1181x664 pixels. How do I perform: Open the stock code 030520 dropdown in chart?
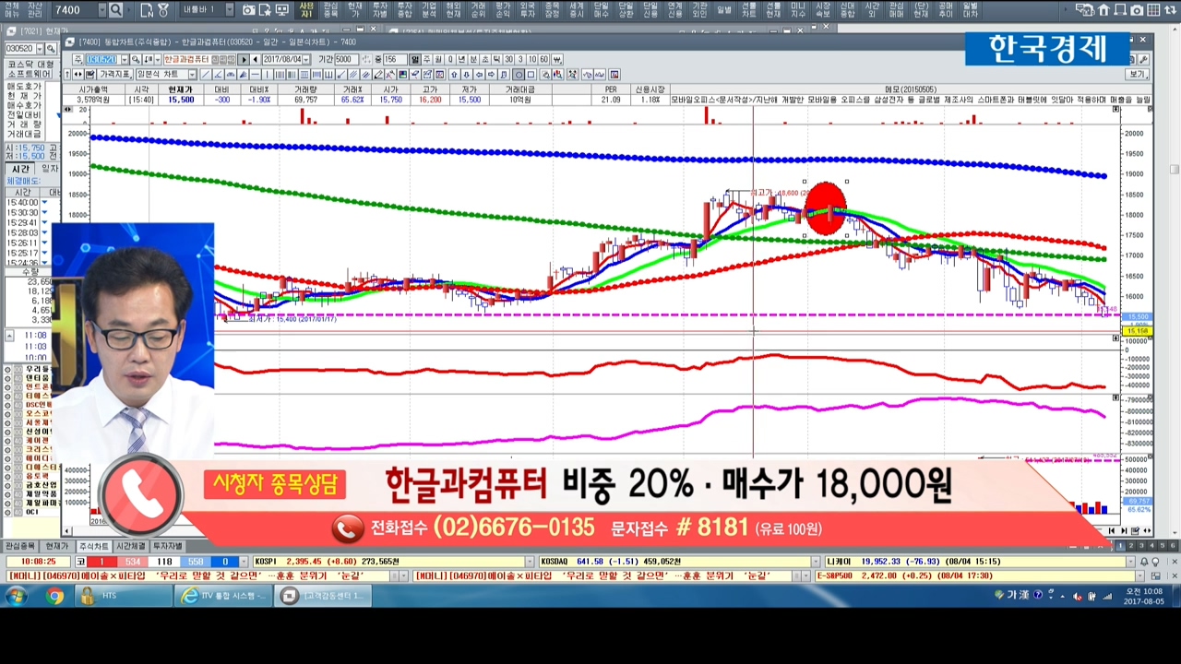click(124, 59)
